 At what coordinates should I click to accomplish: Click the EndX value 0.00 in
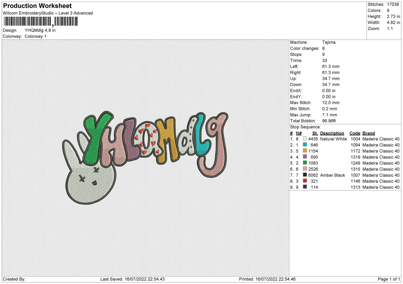329,91
